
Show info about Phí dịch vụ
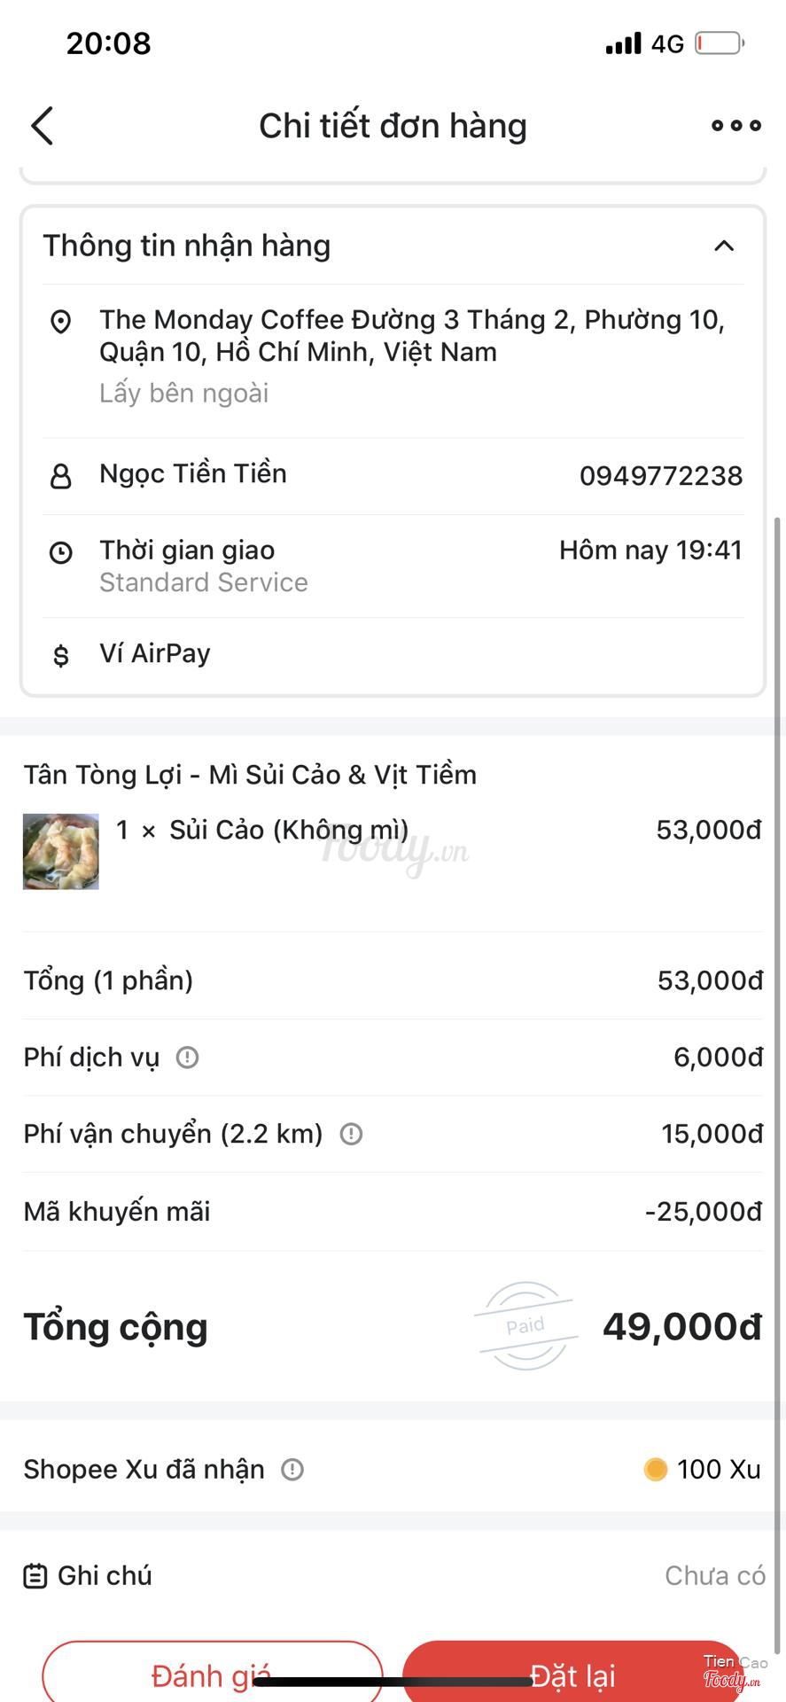[x=187, y=1057]
